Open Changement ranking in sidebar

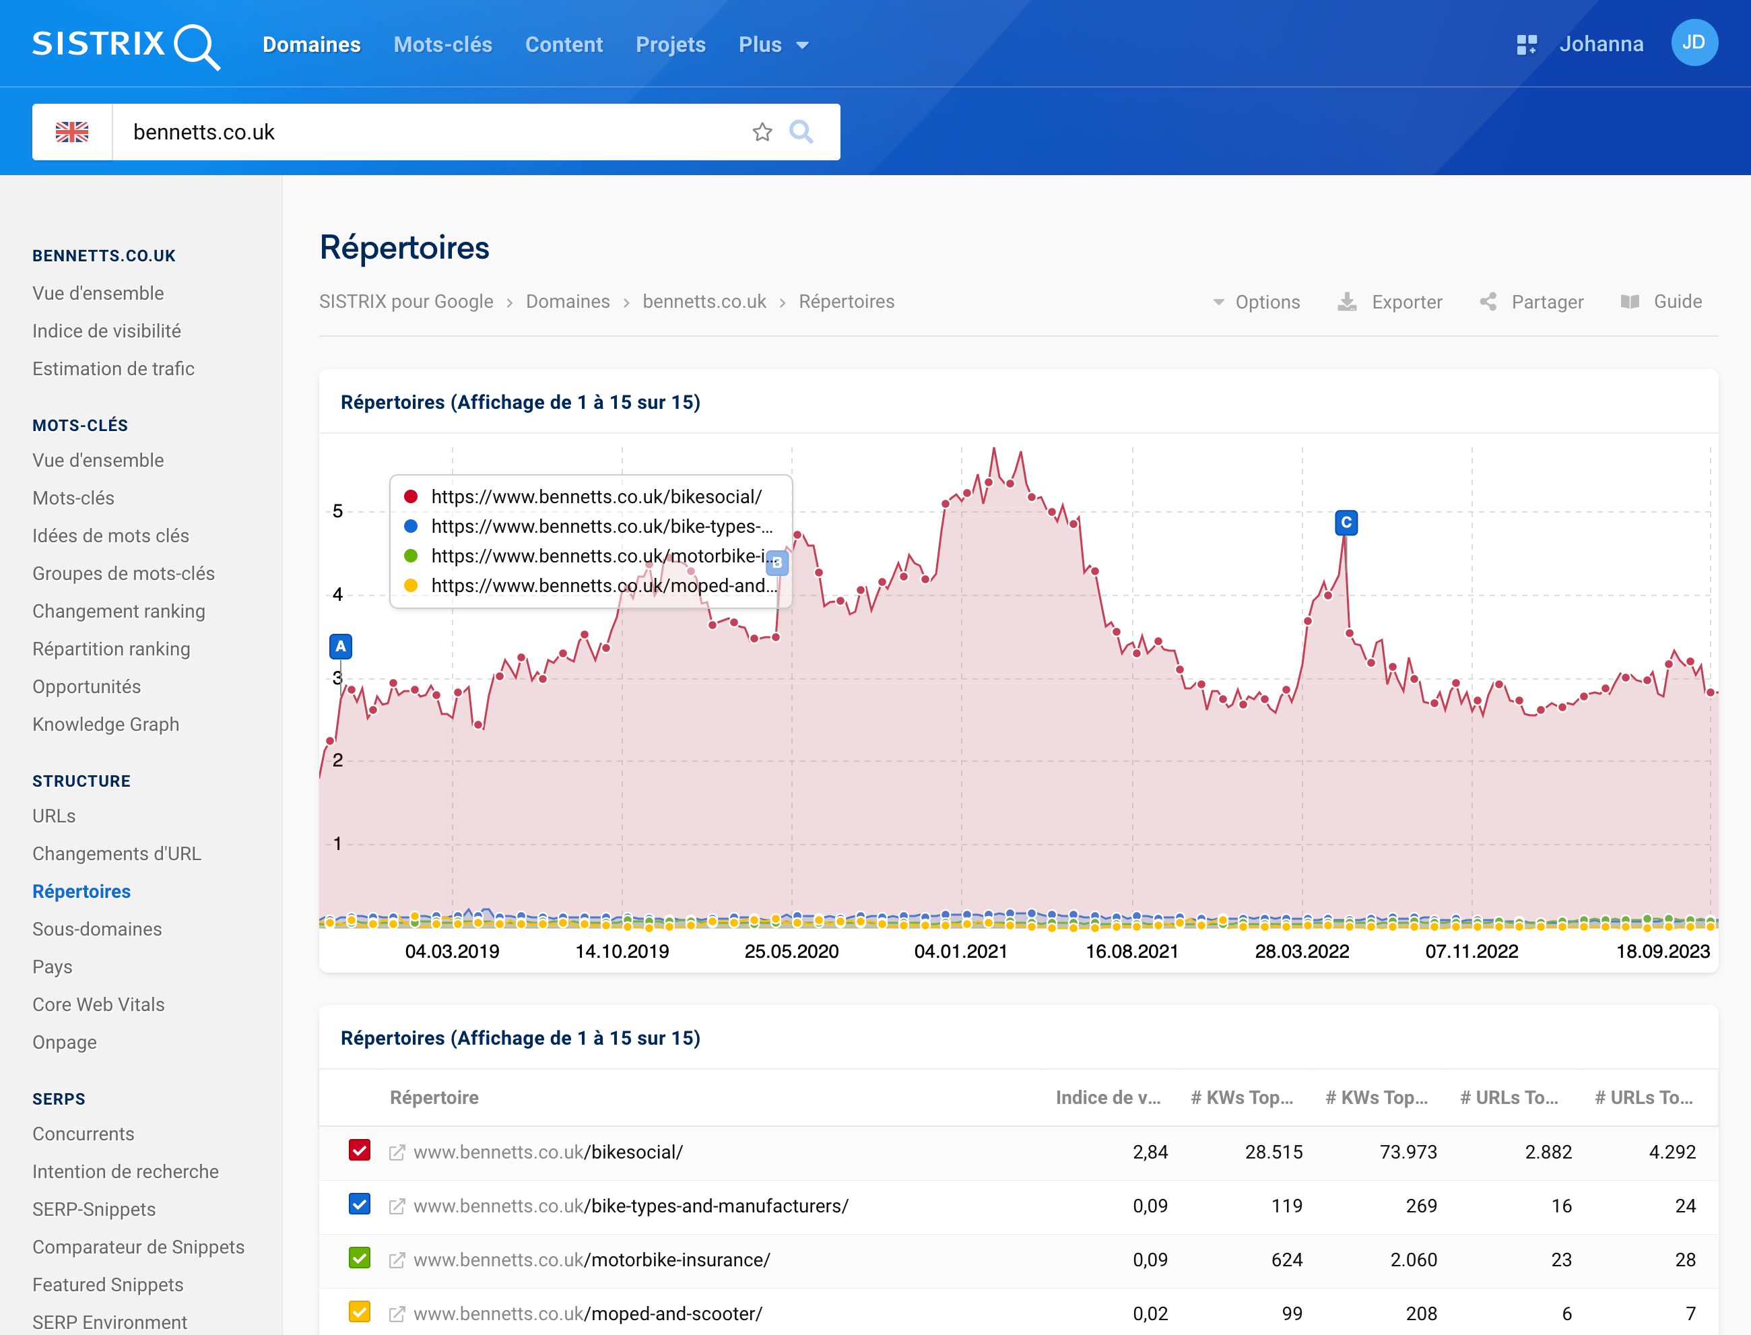pyautogui.click(x=119, y=611)
